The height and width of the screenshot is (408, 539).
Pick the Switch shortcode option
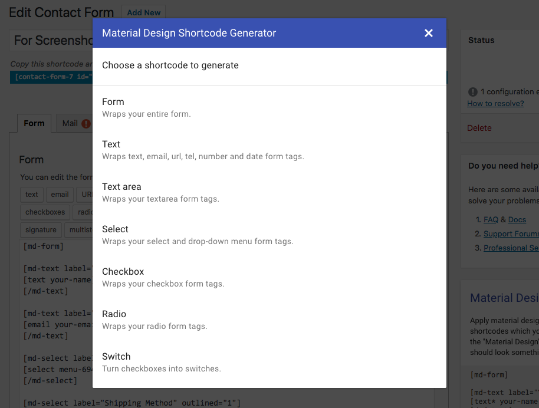[269, 362]
